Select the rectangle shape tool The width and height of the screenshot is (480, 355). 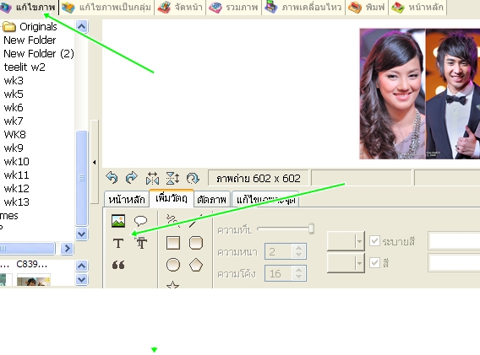coord(173,243)
